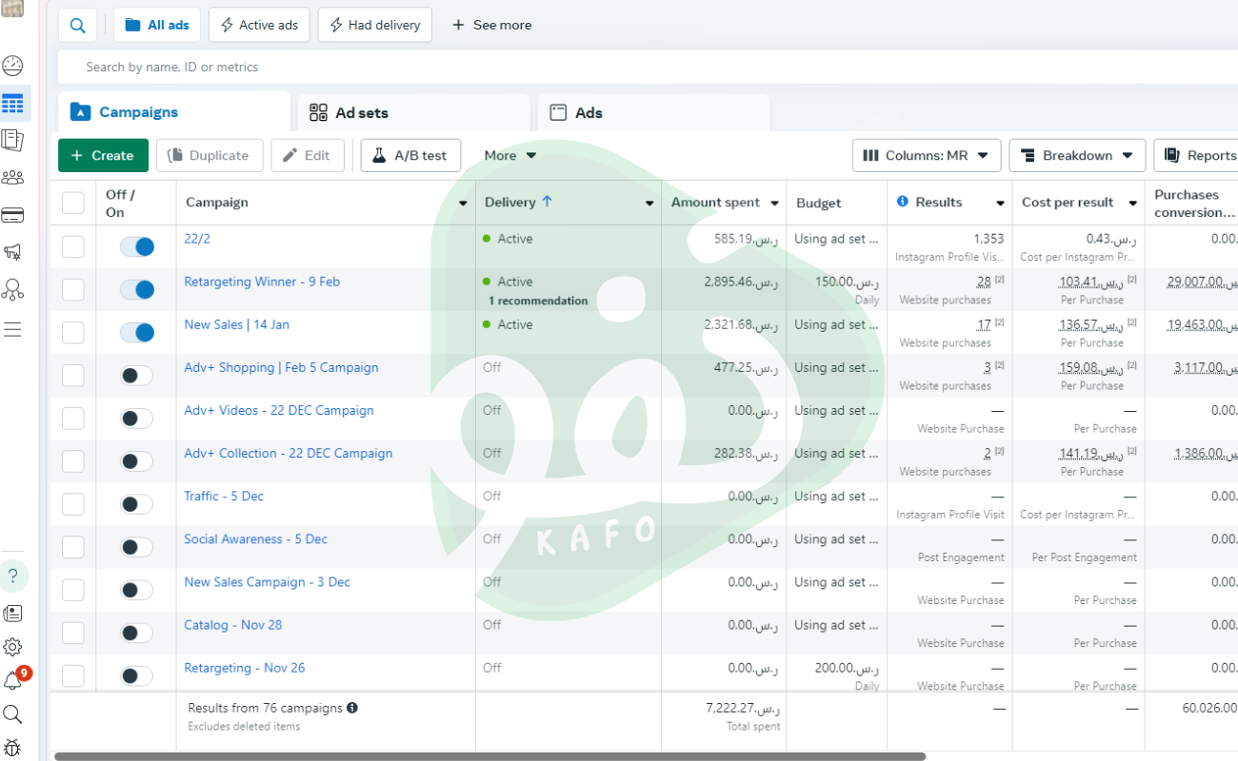Click the Help question mark icon
This screenshot has width=1238, height=761.
click(12, 576)
